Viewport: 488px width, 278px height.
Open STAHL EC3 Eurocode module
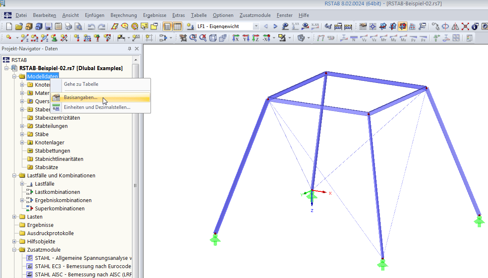coord(83,266)
